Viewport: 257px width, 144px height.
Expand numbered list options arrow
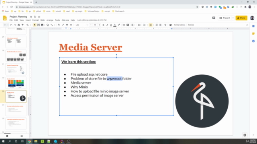[147, 25]
